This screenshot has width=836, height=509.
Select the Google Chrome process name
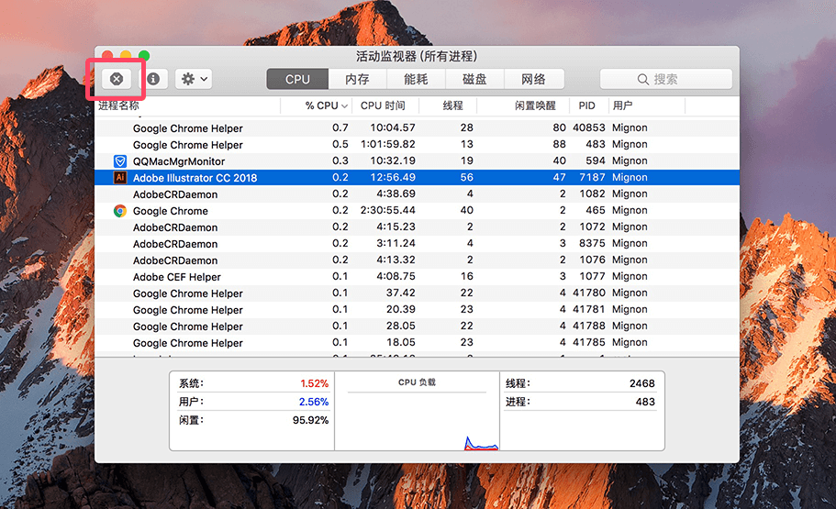(170, 211)
